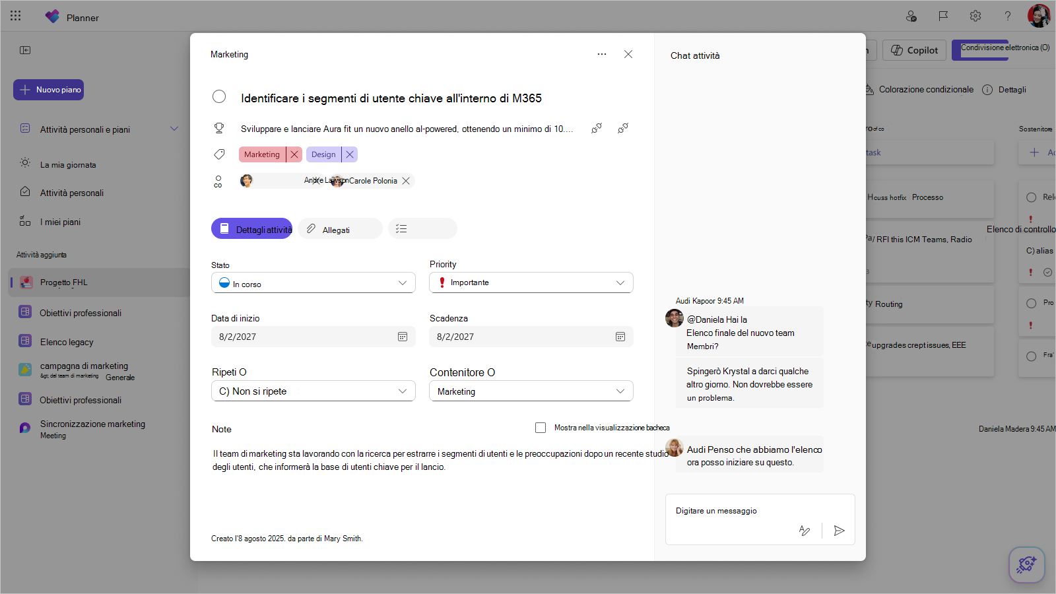Open Colorazione condizionale option
Viewport: 1056px width, 594px height.
(x=919, y=90)
